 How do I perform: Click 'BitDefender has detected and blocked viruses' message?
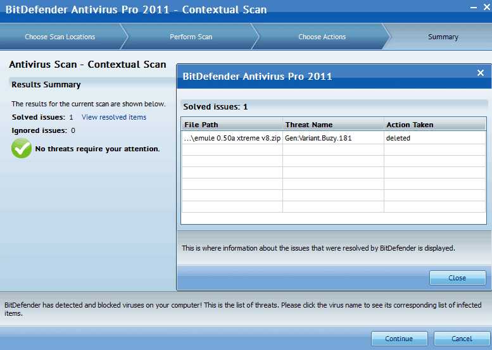pos(243,309)
